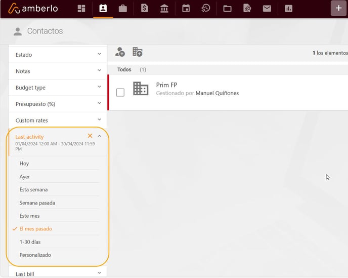Screen dimensions: 348x278
Task: Select 'Personalizado' custom date range
Action: (x=35, y=255)
